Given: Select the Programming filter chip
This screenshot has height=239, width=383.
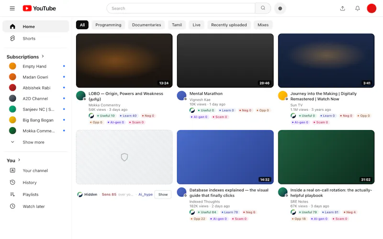Looking at the screenshot, I should tap(108, 25).
